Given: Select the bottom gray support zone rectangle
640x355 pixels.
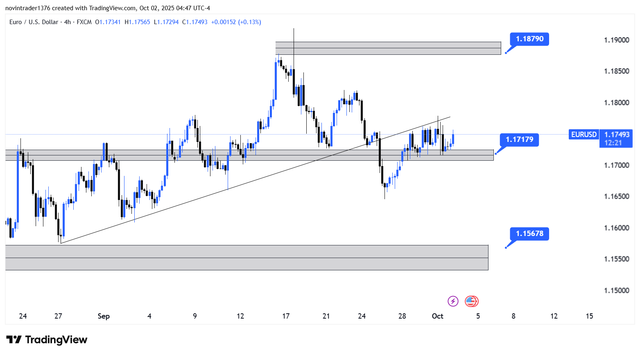Looking at the screenshot, I should [247, 258].
